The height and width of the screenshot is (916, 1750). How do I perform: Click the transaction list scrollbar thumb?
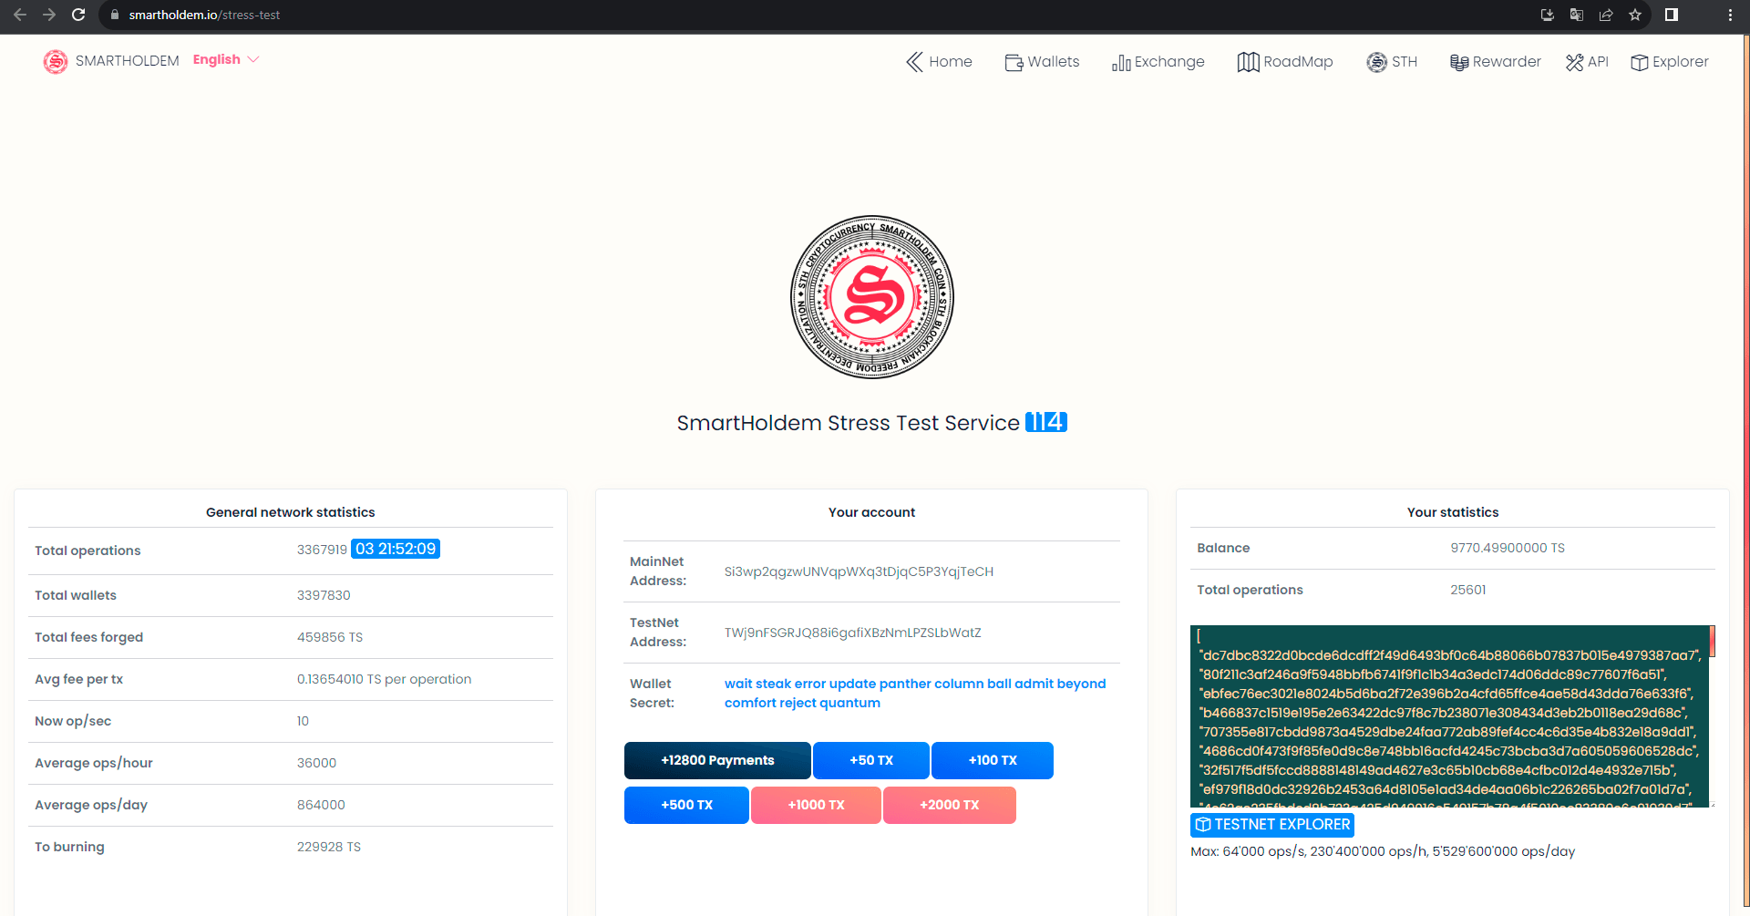pyautogui.click(x=1713, y=641)
